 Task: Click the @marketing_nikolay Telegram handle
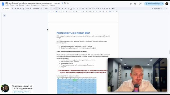22,92
